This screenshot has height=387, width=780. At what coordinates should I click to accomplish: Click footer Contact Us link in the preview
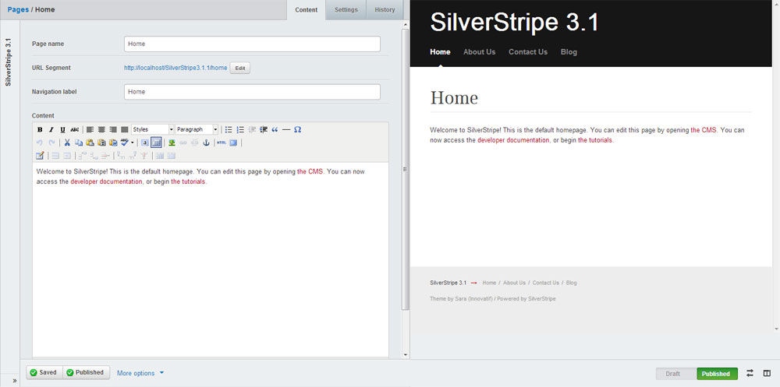[546, 283]
